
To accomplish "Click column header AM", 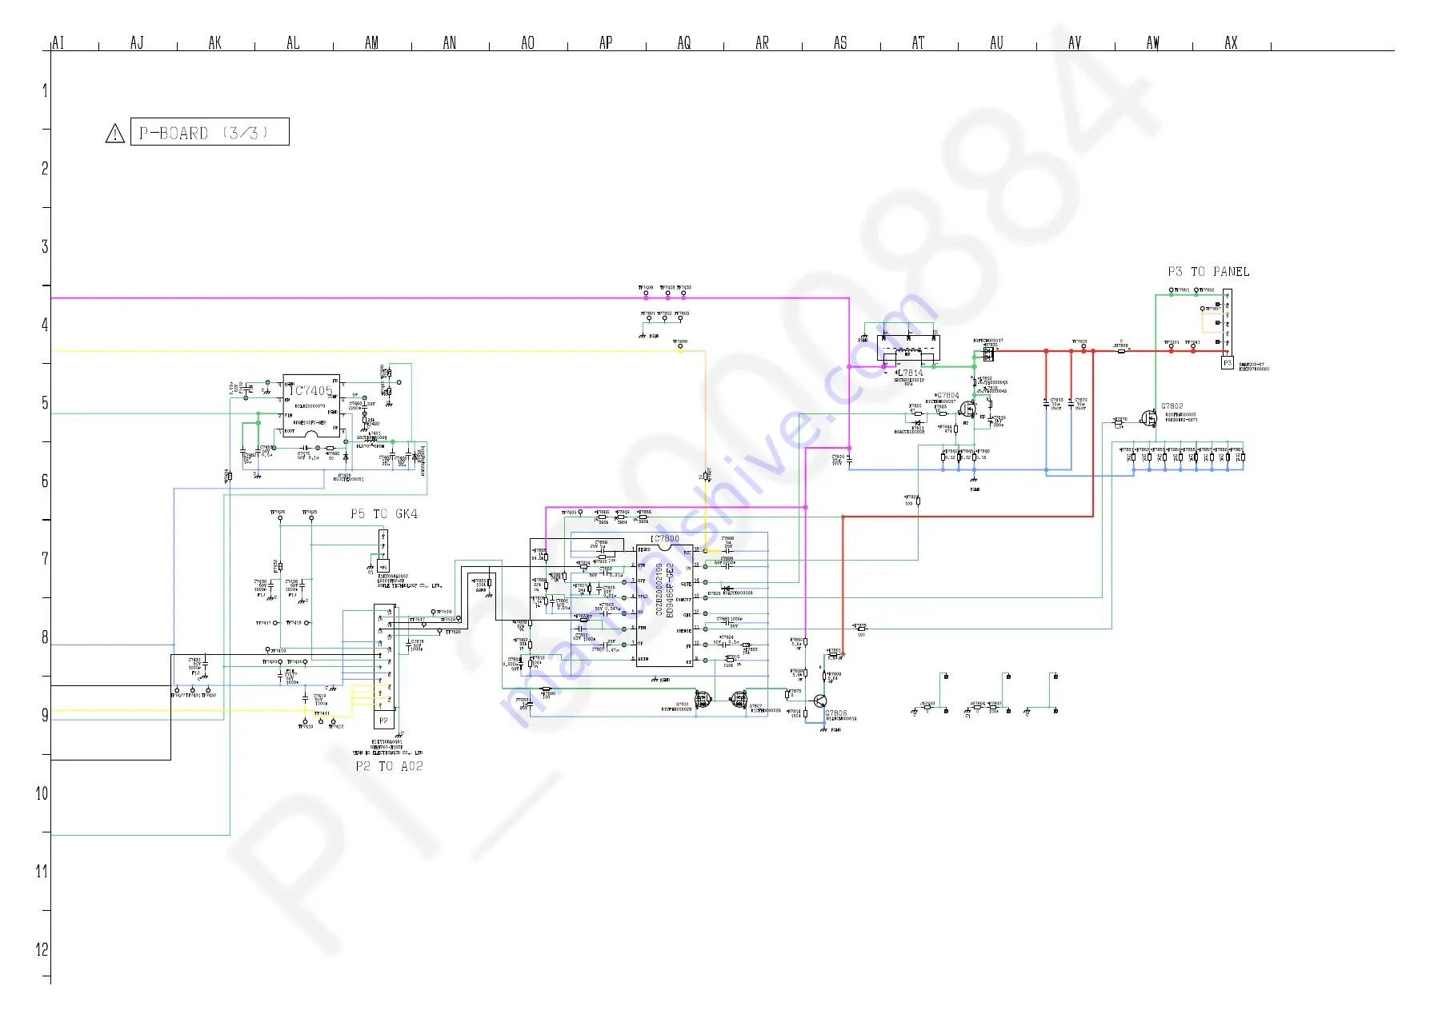I will pyautogui.click(x=371, y=42).
